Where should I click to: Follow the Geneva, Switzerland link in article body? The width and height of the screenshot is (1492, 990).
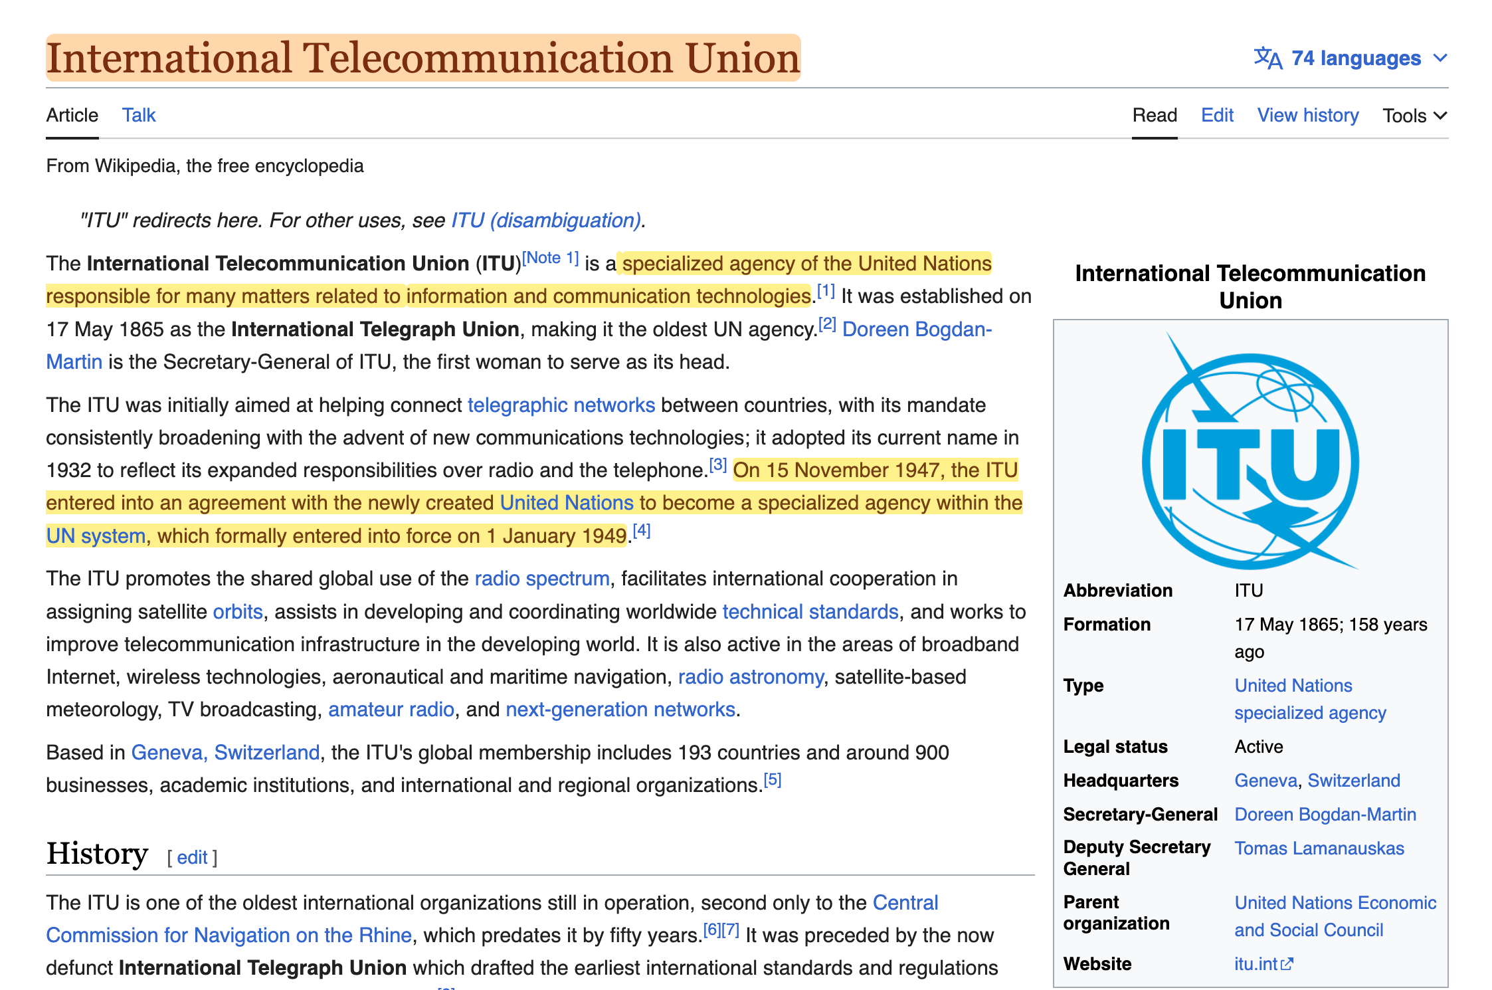225,752
